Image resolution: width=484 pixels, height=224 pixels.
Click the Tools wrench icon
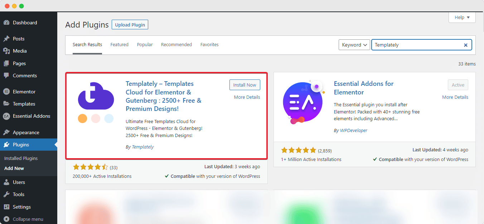pos(6,194)
